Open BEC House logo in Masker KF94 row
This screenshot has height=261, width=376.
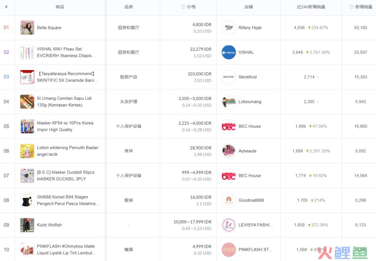point(229,126)
